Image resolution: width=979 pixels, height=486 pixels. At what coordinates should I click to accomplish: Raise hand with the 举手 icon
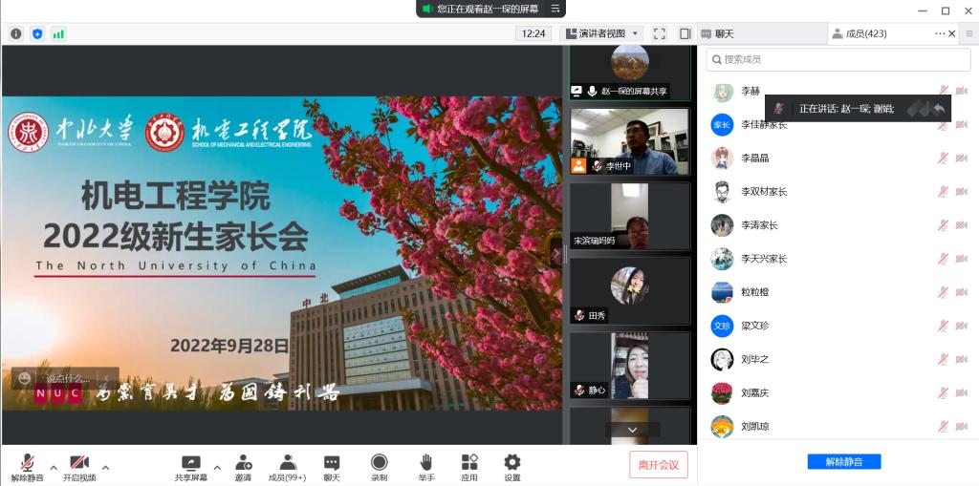point(425,465)
